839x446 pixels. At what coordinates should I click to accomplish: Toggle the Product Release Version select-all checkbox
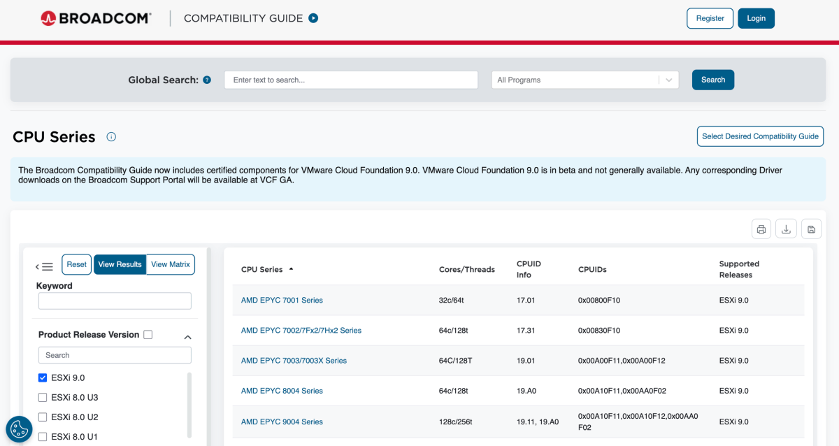click(x=148, y=335)
